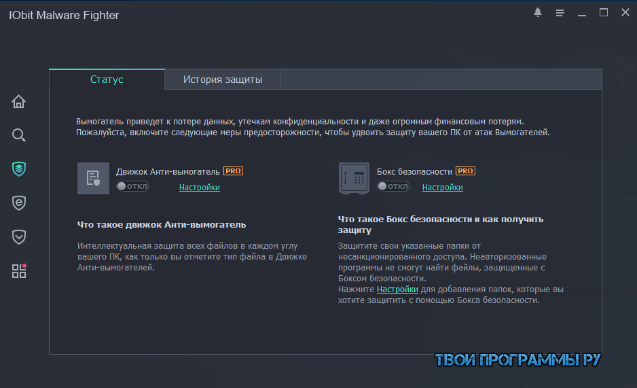637x388 pixels.
Task: Click heading Что такое движок Анти-вымогатель
Action: [x=162, y=225]
